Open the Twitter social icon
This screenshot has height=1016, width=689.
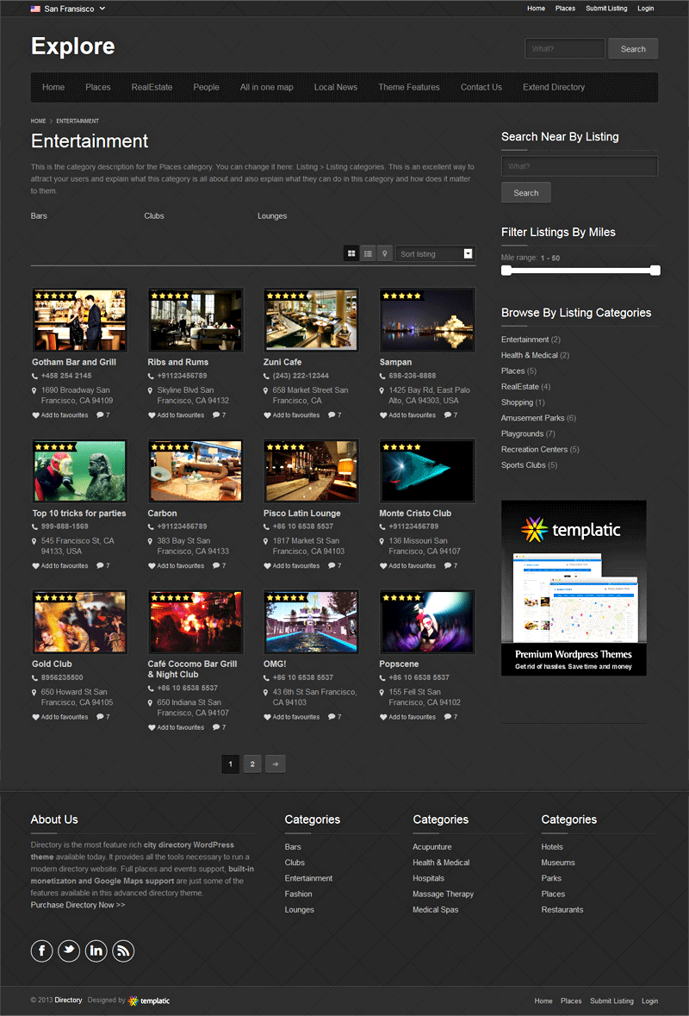(x=69, y=951)
